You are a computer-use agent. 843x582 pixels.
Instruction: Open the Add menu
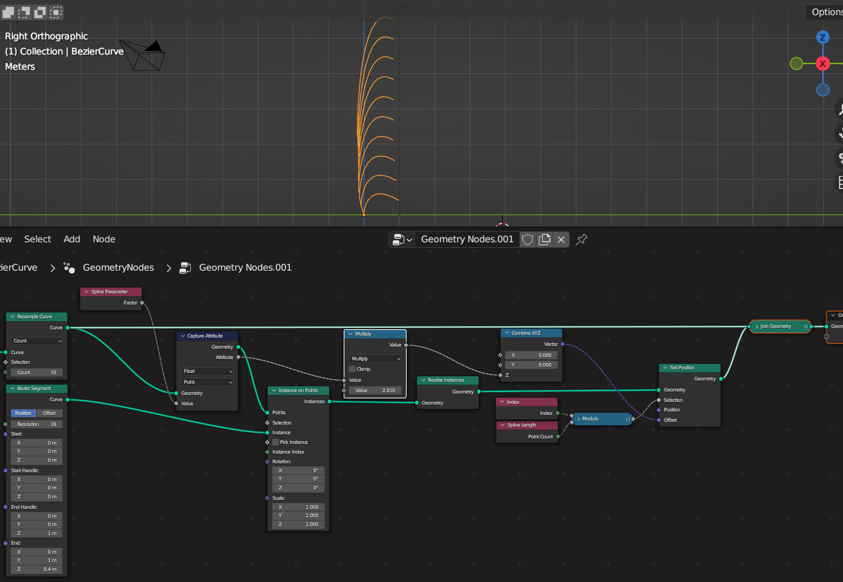(x=72, y=239)
